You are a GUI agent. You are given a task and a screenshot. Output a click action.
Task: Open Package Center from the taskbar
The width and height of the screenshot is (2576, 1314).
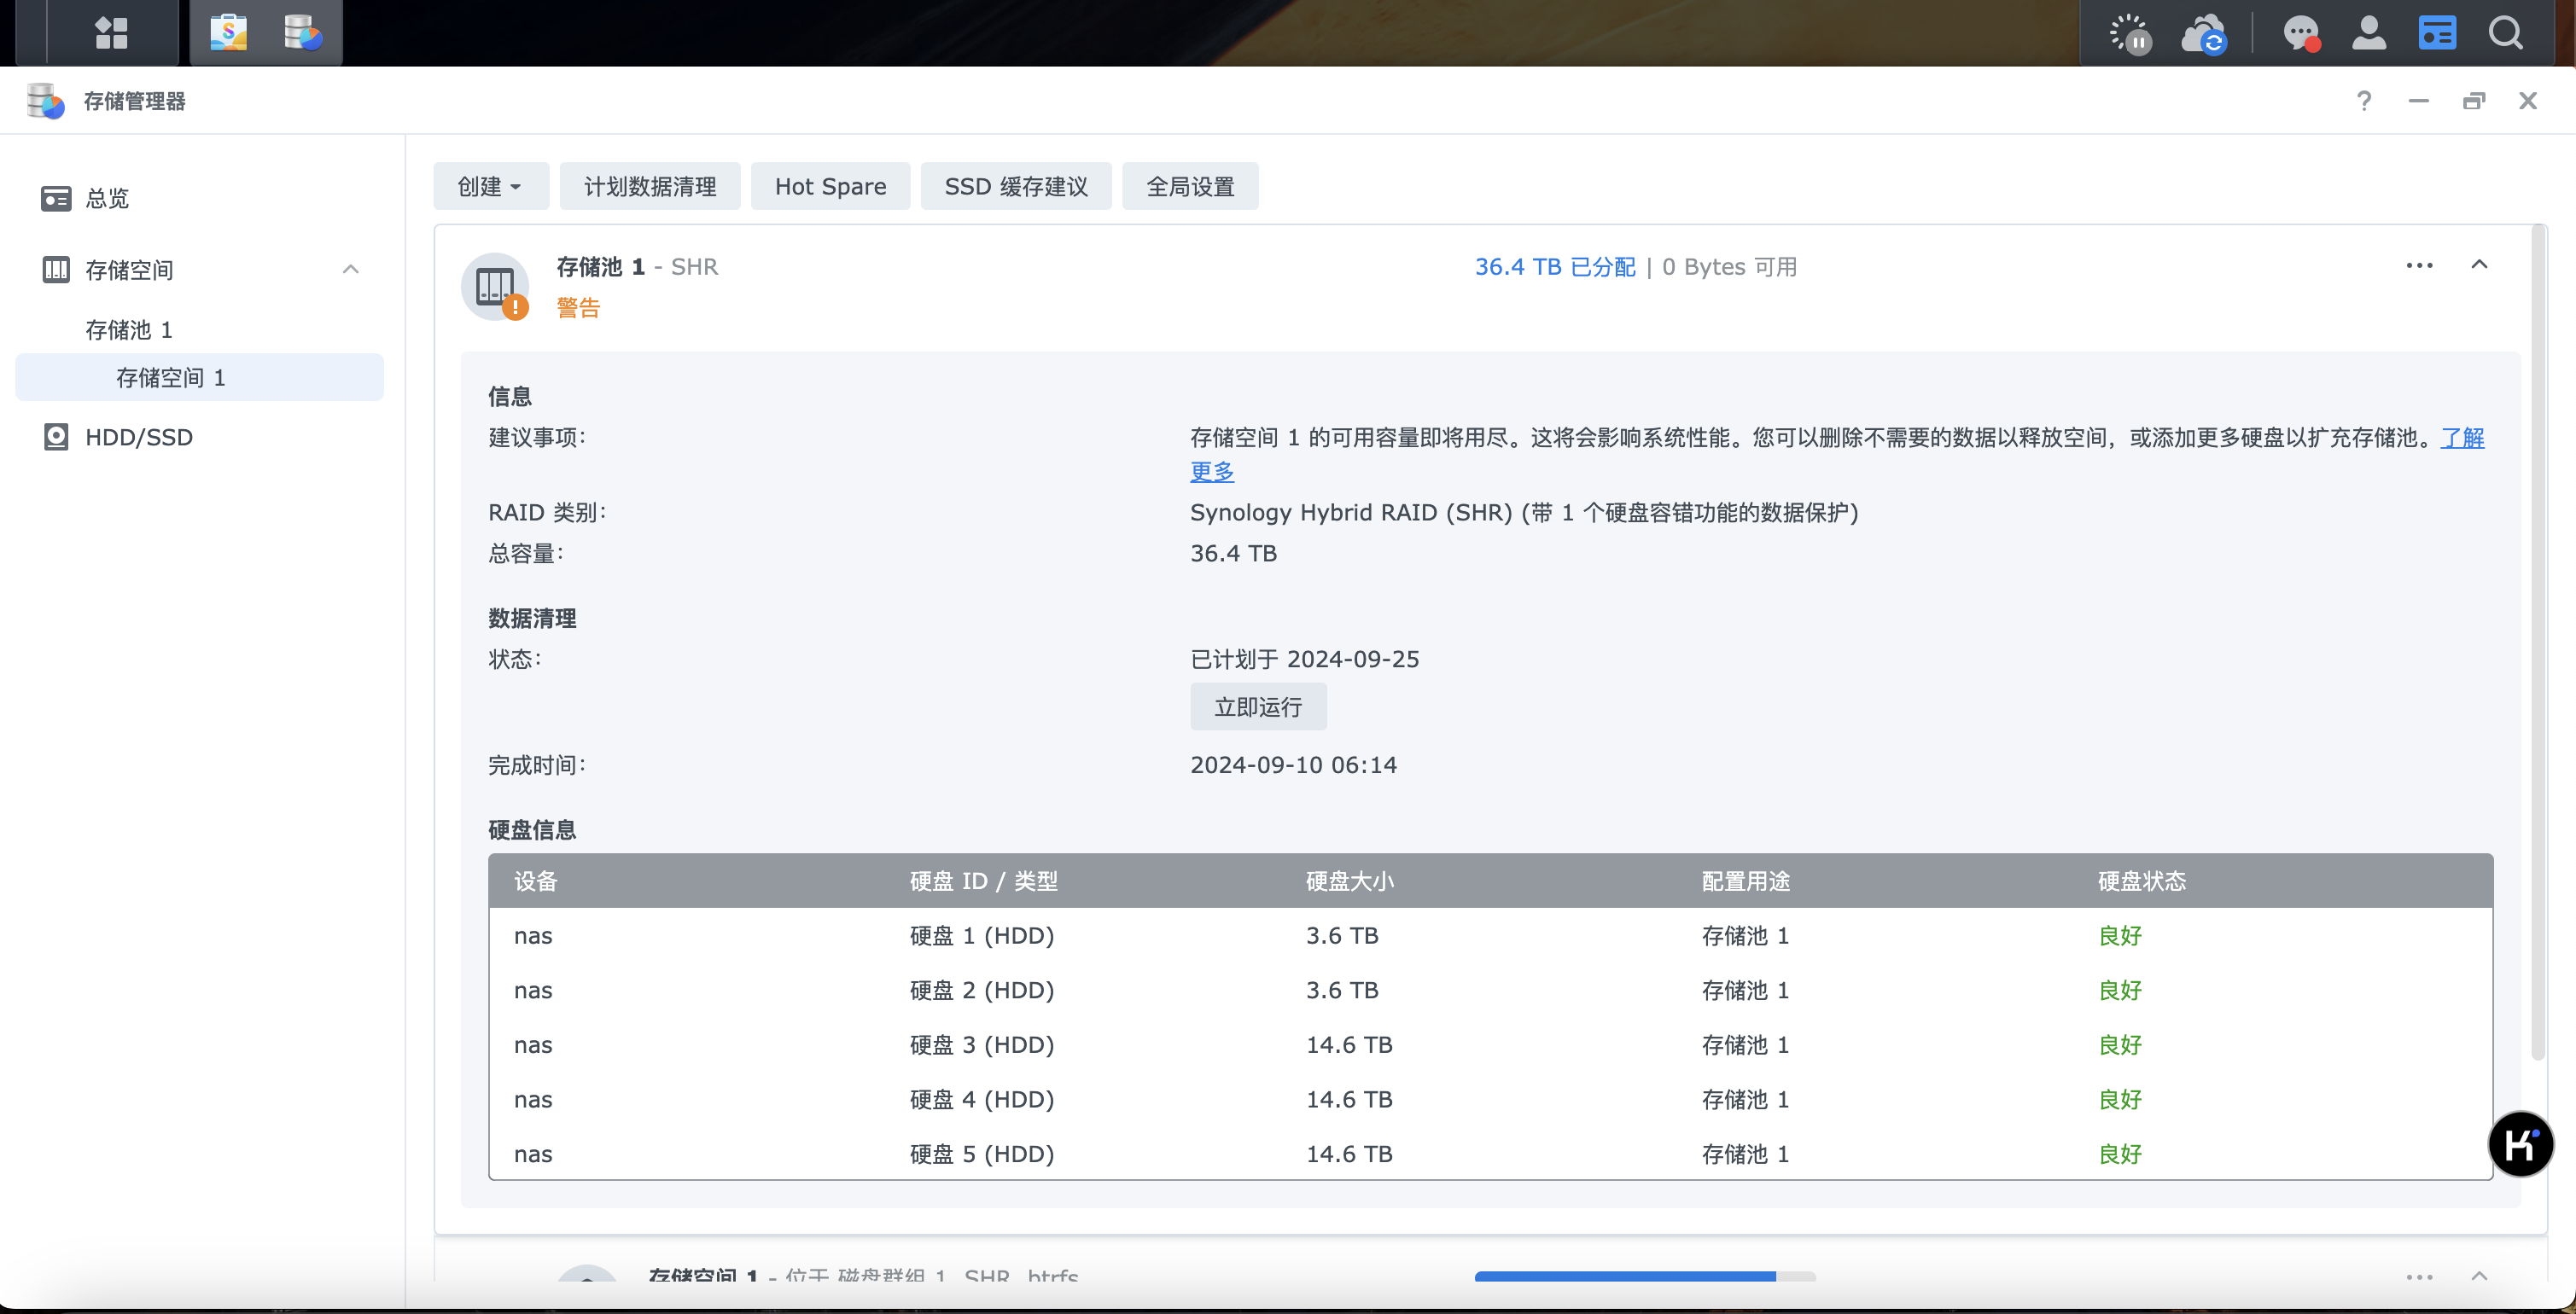tap(228, 32)
